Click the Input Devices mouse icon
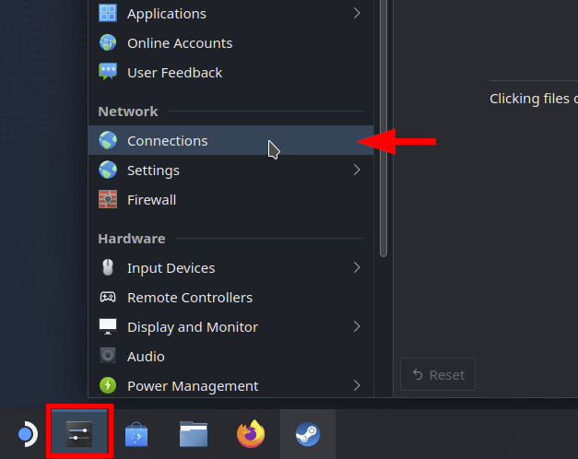Screen dimensions: 578x459 pos(108,267)
